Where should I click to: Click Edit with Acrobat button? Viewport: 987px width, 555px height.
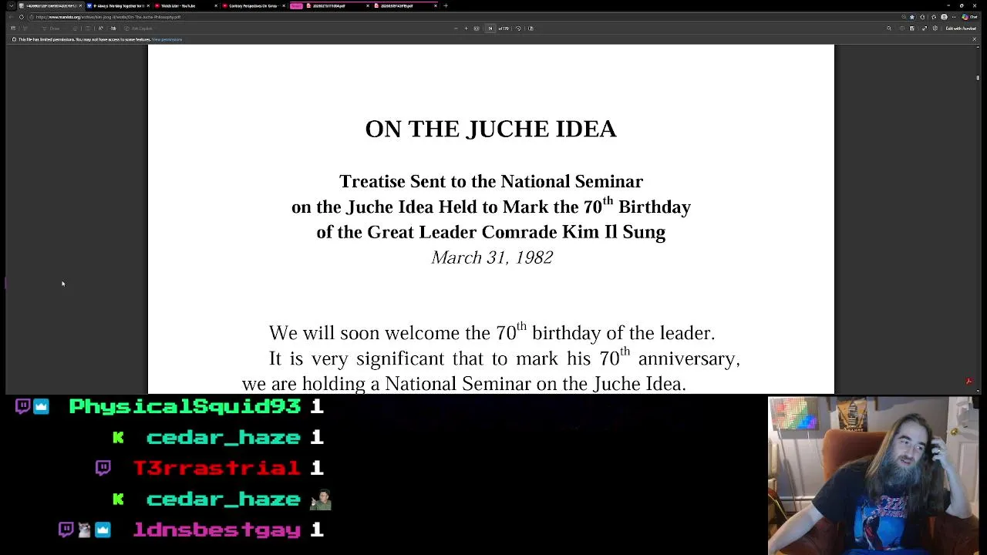tap(961, 29)
